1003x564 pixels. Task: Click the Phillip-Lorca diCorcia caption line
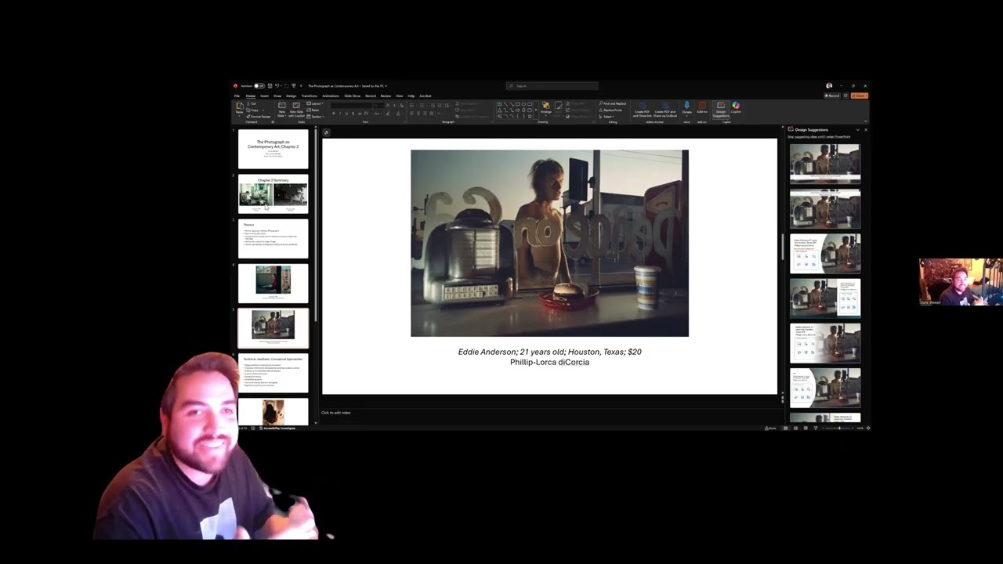coord(549,362)
